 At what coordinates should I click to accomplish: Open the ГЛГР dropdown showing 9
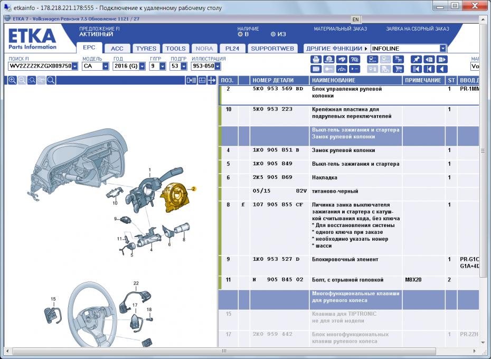click(162, 66)
